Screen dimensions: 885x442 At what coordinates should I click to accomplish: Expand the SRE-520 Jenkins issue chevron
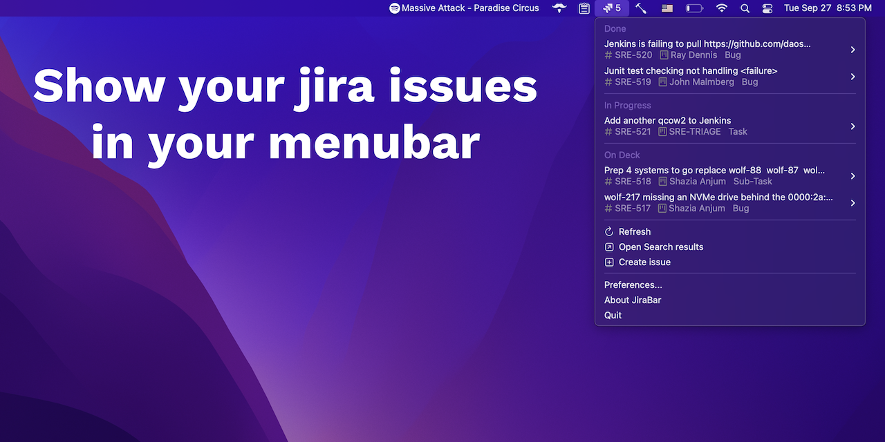tap(853, 49)
